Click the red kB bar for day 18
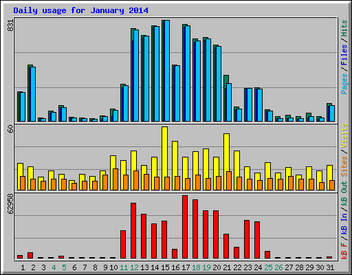The image size is (352, 275). [x=195, y=229]
